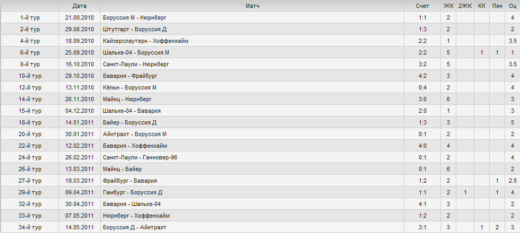The width and height of the screenshot is (520, 233).
Task: Sort by the Счет column header
Action: pos(422,6)
